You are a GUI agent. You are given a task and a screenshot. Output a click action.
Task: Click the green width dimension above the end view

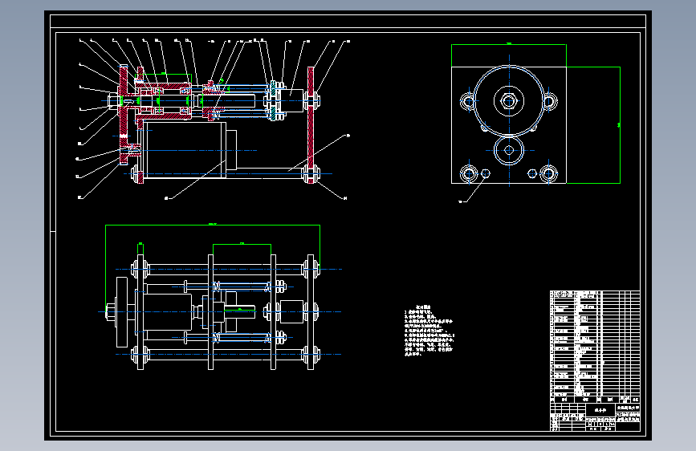(509, 44)
